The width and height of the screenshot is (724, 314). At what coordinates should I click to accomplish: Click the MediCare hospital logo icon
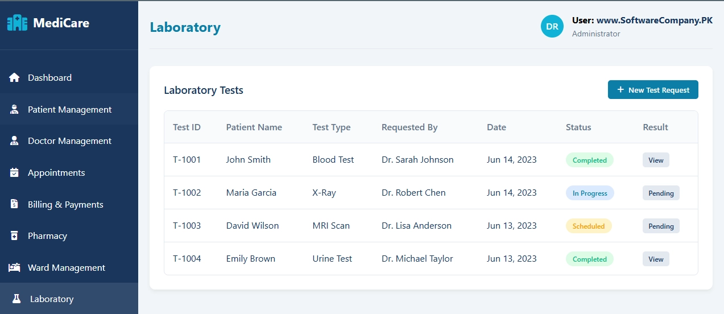pos(17,23)
